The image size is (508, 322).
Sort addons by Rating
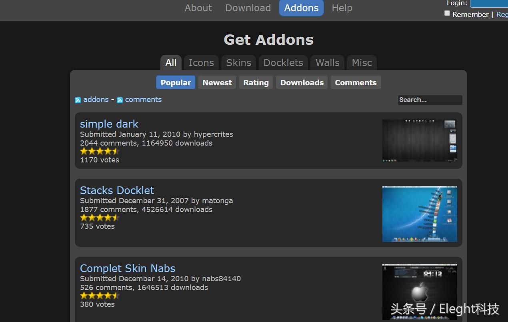(256, 82)
